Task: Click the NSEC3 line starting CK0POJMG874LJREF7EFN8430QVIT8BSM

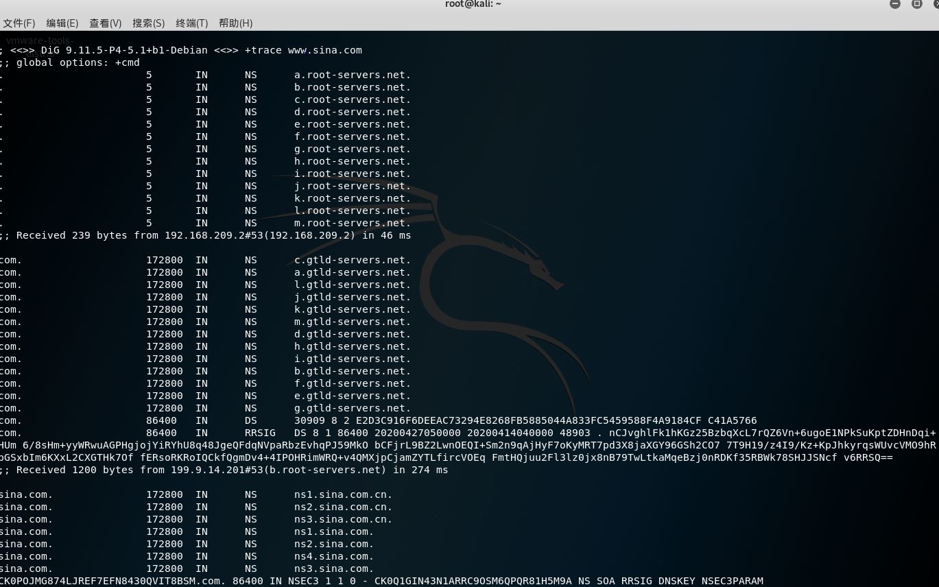Action: coord(381,581)
